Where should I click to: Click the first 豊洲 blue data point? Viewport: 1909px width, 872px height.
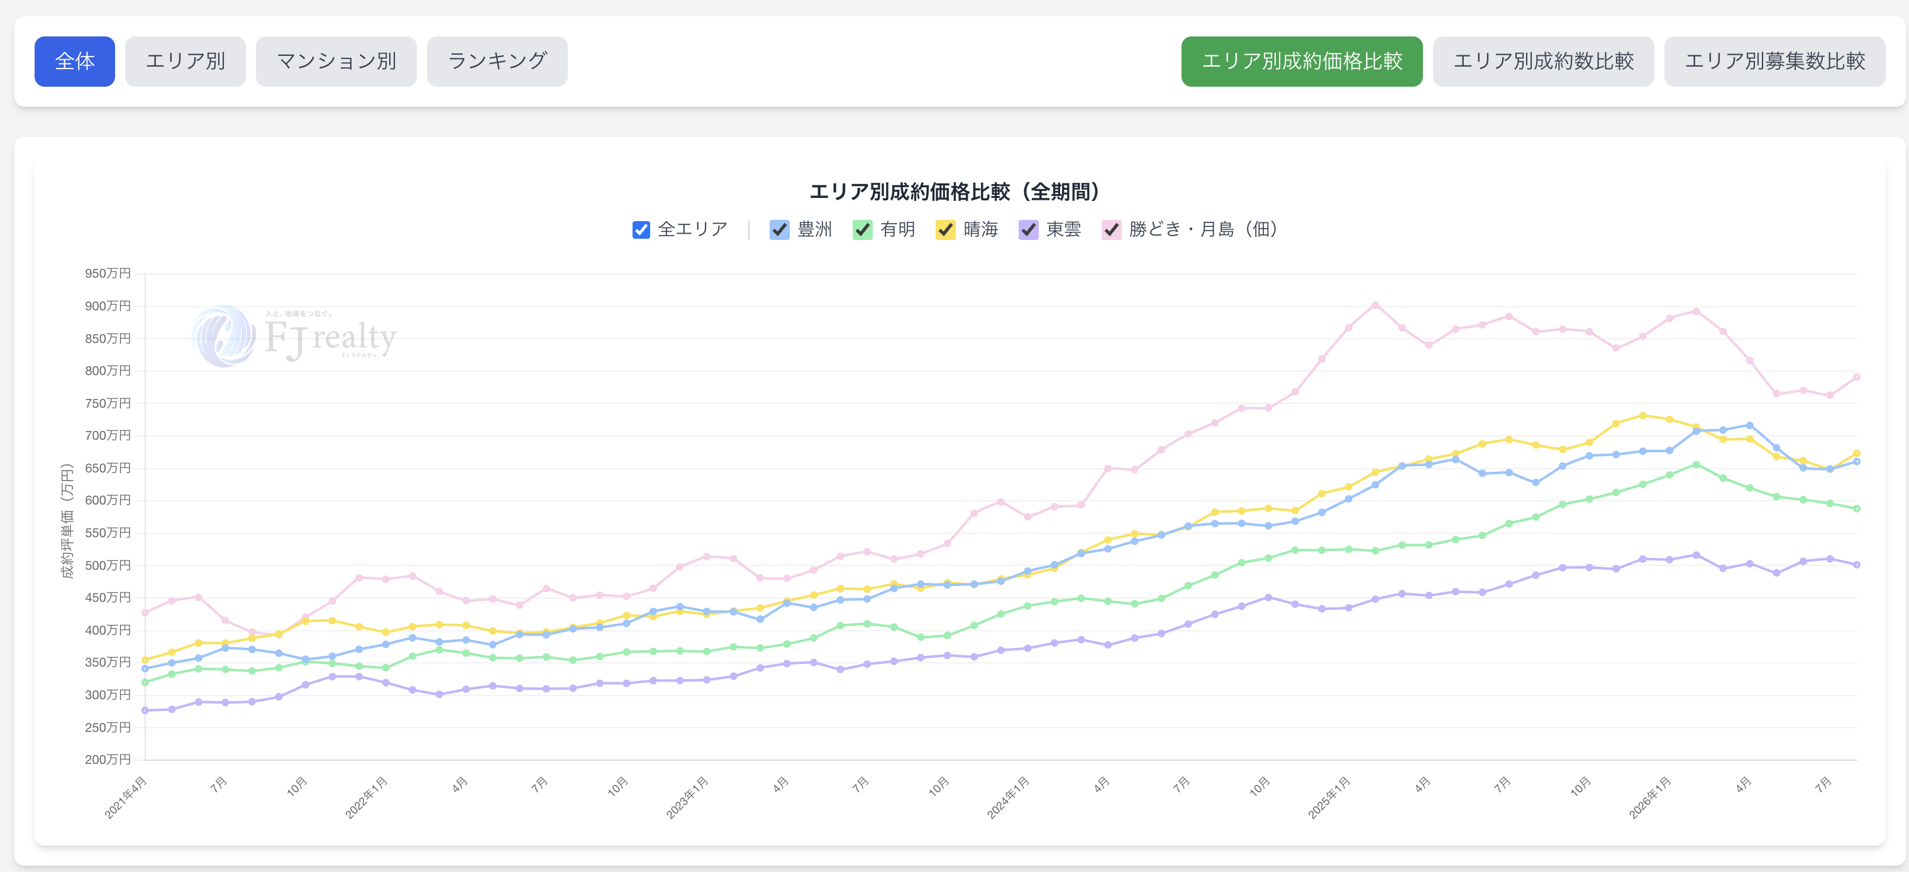coord(145,668)
